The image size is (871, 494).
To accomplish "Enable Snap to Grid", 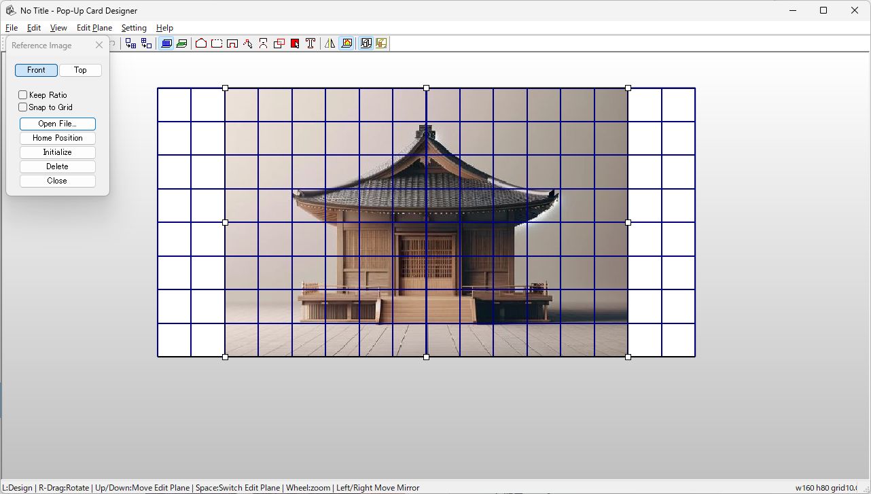I will 22,107.
